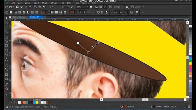Choose Two-color pattern fill type

[28, 12]
